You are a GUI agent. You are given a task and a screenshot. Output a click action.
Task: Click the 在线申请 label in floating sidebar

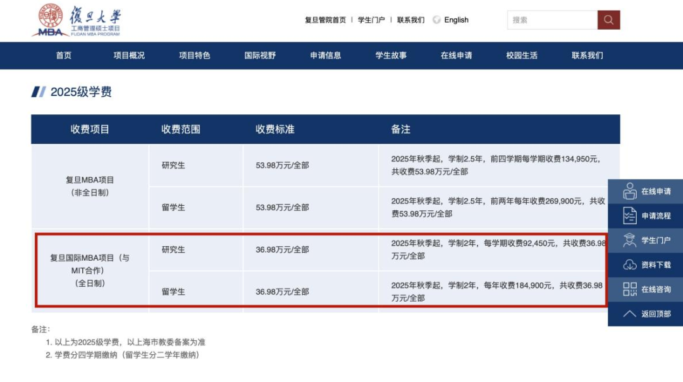(x=656, y=191)
